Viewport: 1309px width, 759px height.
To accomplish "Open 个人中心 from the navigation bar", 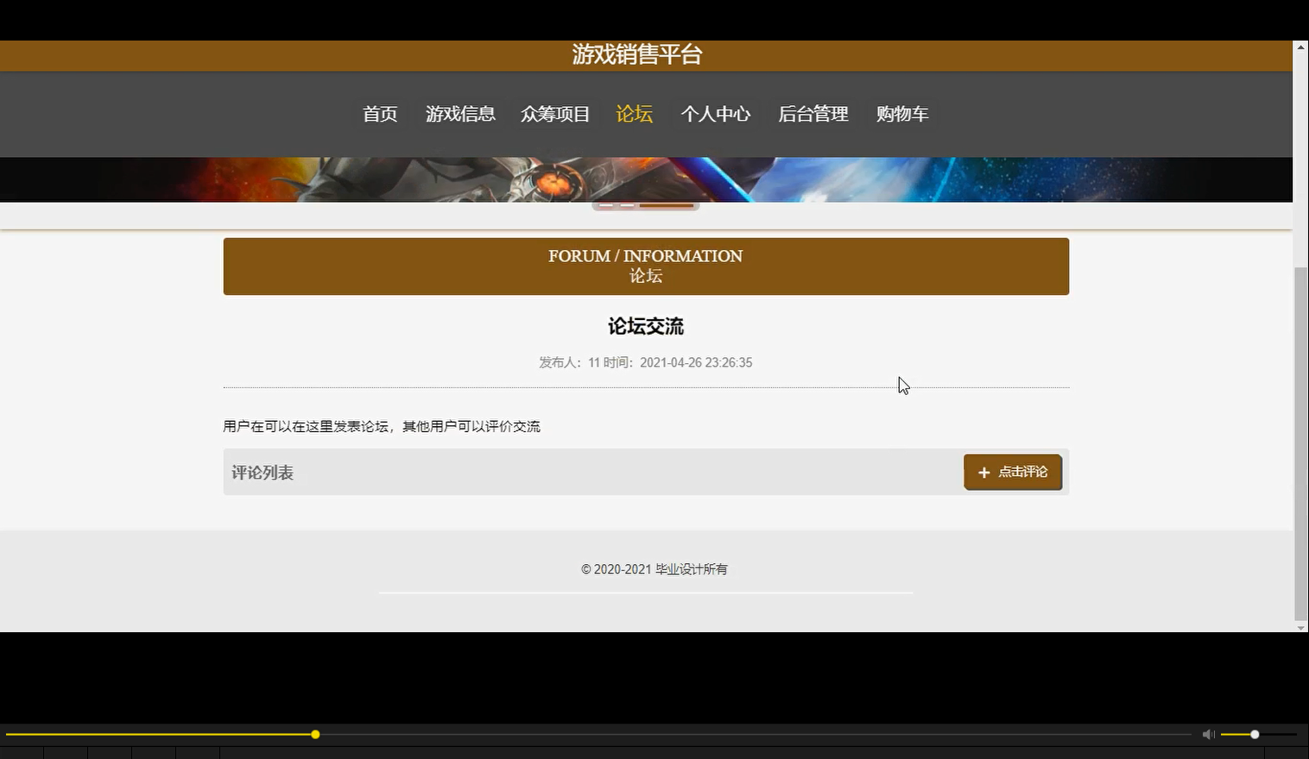I will [x=716, y=114].
